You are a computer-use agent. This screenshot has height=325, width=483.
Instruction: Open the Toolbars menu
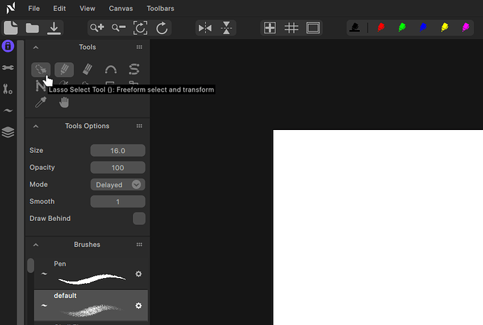[x=160, y=8]
